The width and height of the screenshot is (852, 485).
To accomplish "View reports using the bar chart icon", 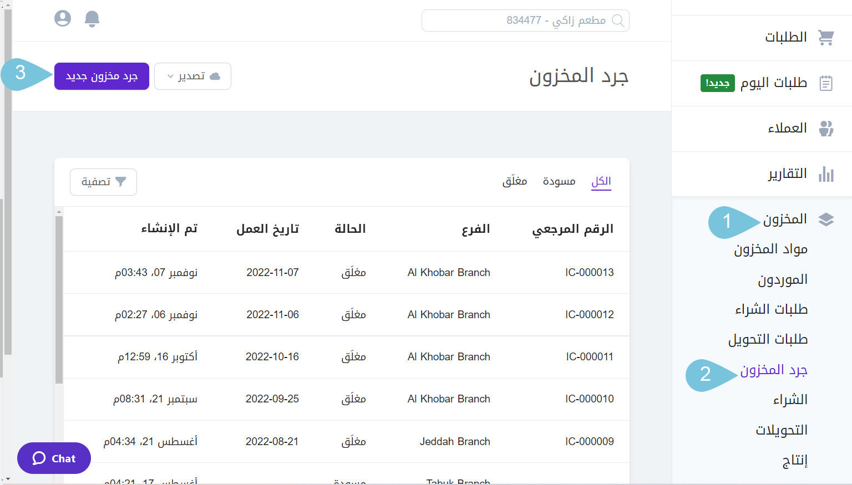I will (x=826, y=173).
